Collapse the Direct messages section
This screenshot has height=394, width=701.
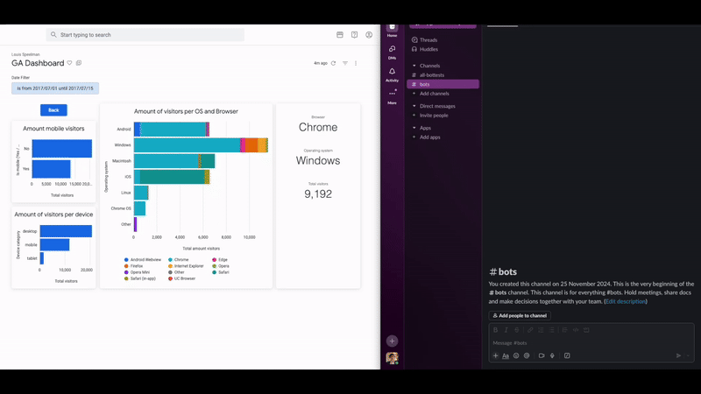tap(414, 106)
